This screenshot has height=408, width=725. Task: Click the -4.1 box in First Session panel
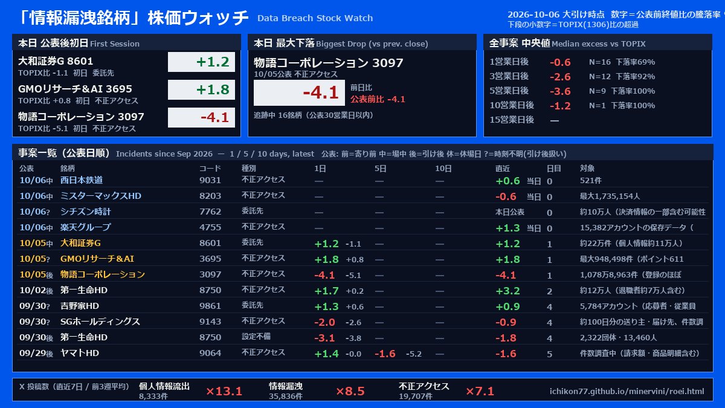click(x=201, y=117)
